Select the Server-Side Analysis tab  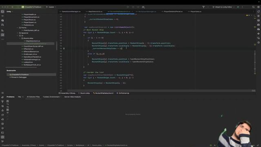[x=73, y=97]
